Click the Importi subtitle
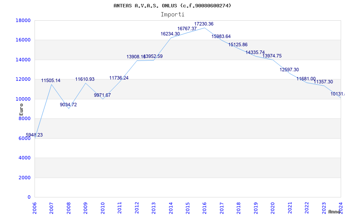 172,15
